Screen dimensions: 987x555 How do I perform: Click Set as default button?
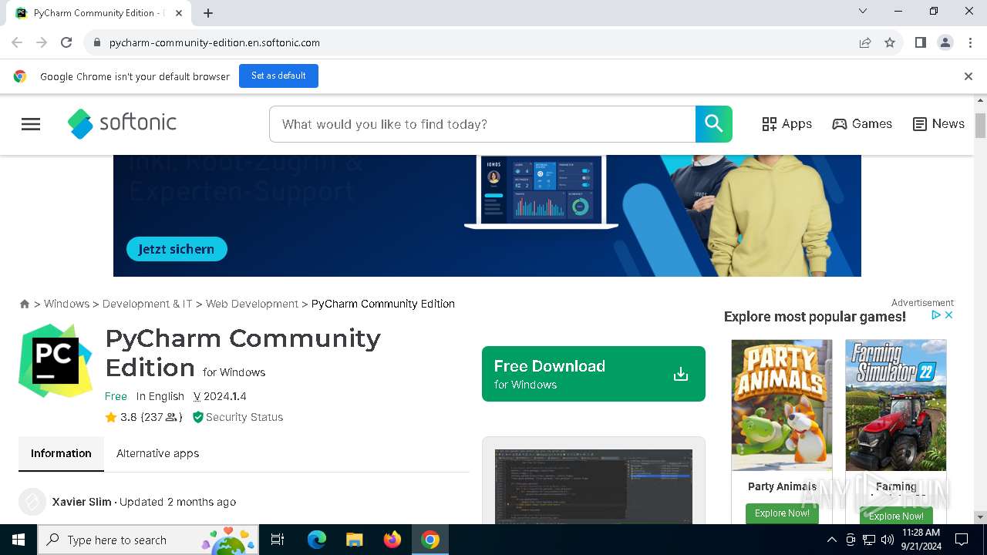point(278,76)
